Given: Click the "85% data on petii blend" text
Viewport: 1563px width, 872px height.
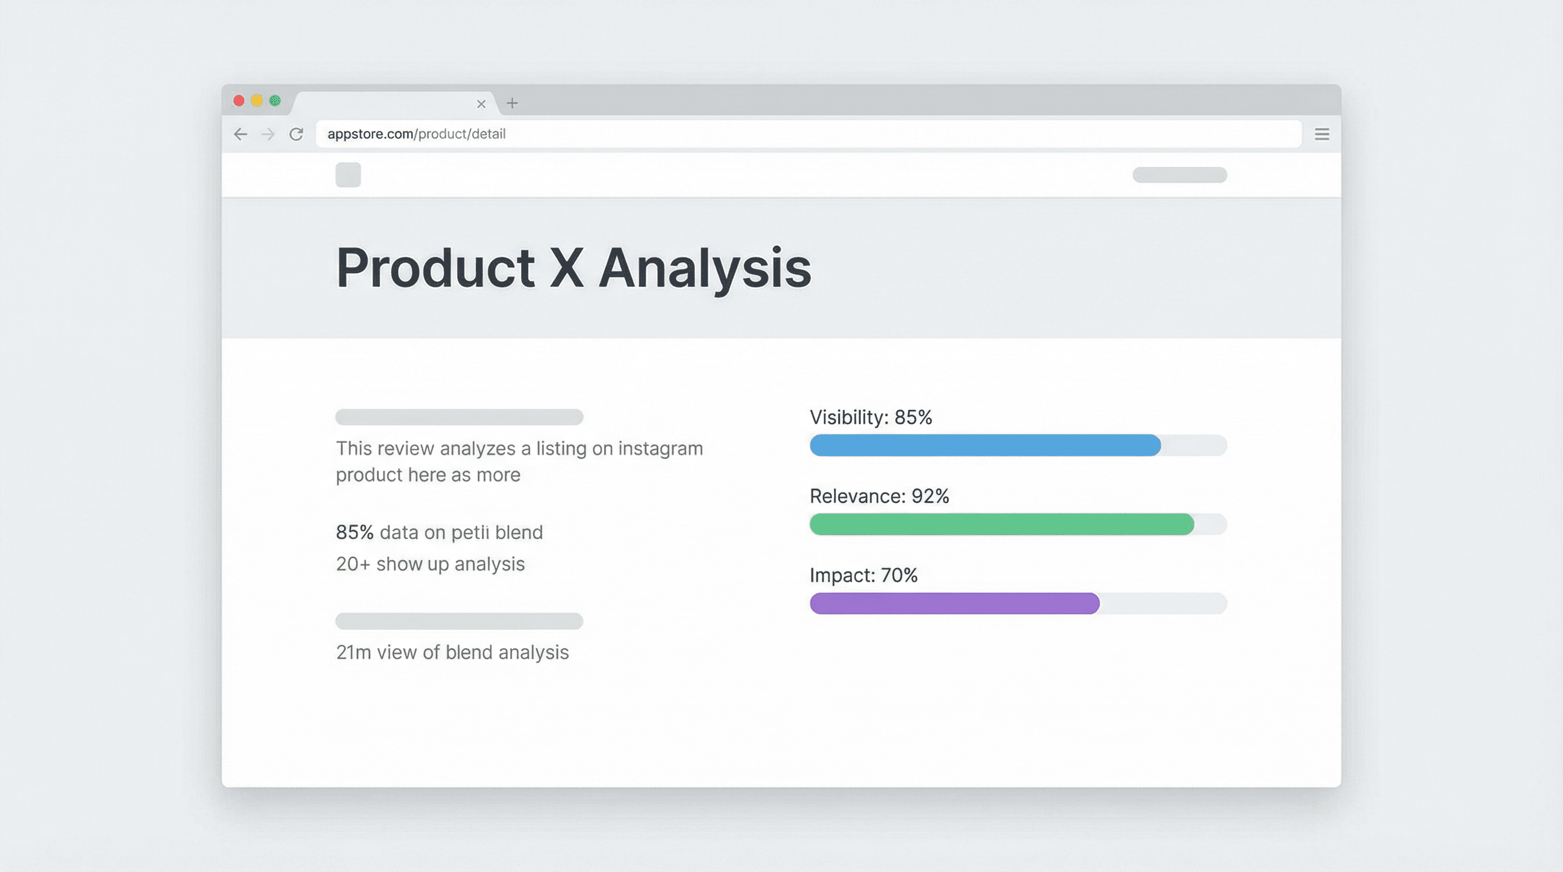Looking at the screenshot, I should [x=439, y=533].
